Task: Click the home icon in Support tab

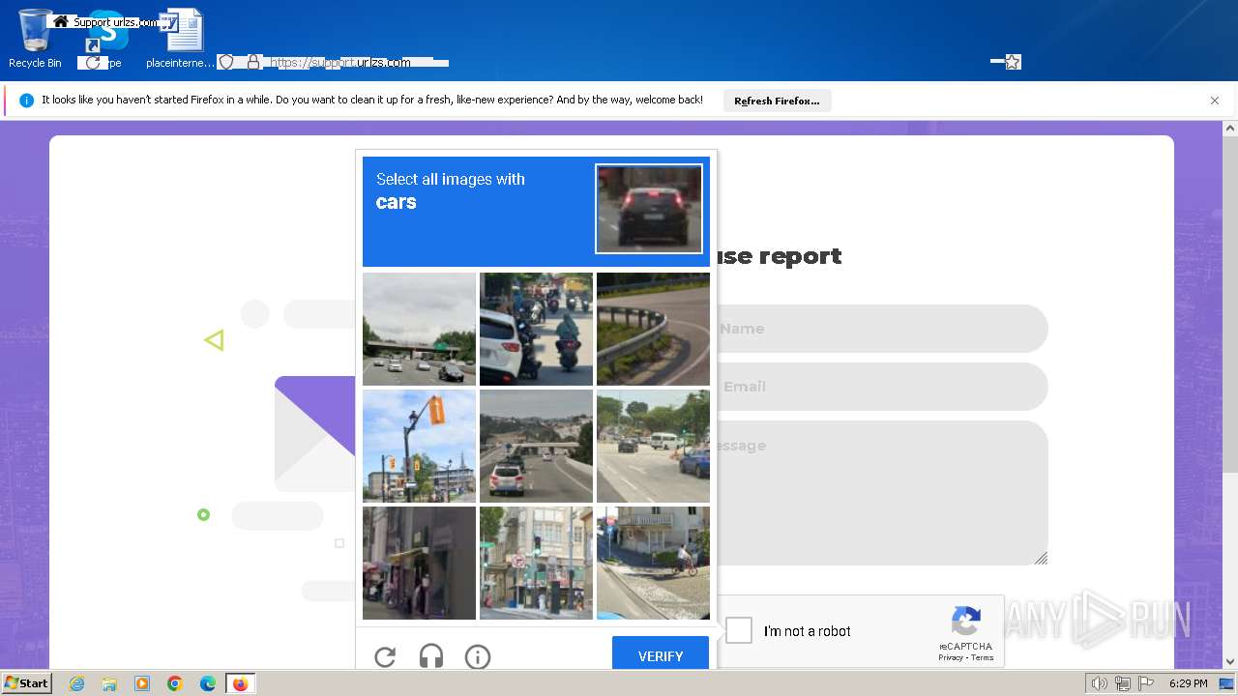Action: (x=61, y=21)
